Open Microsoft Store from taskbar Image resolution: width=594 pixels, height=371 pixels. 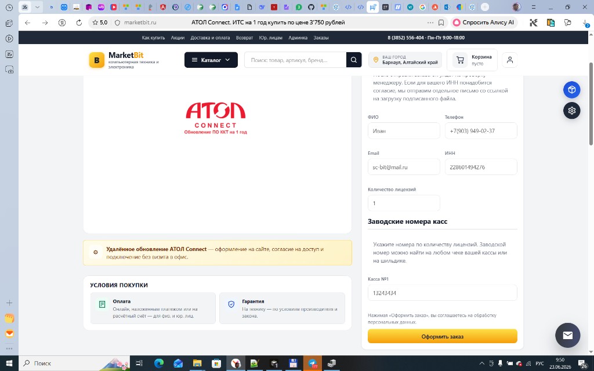click(216, 363)
